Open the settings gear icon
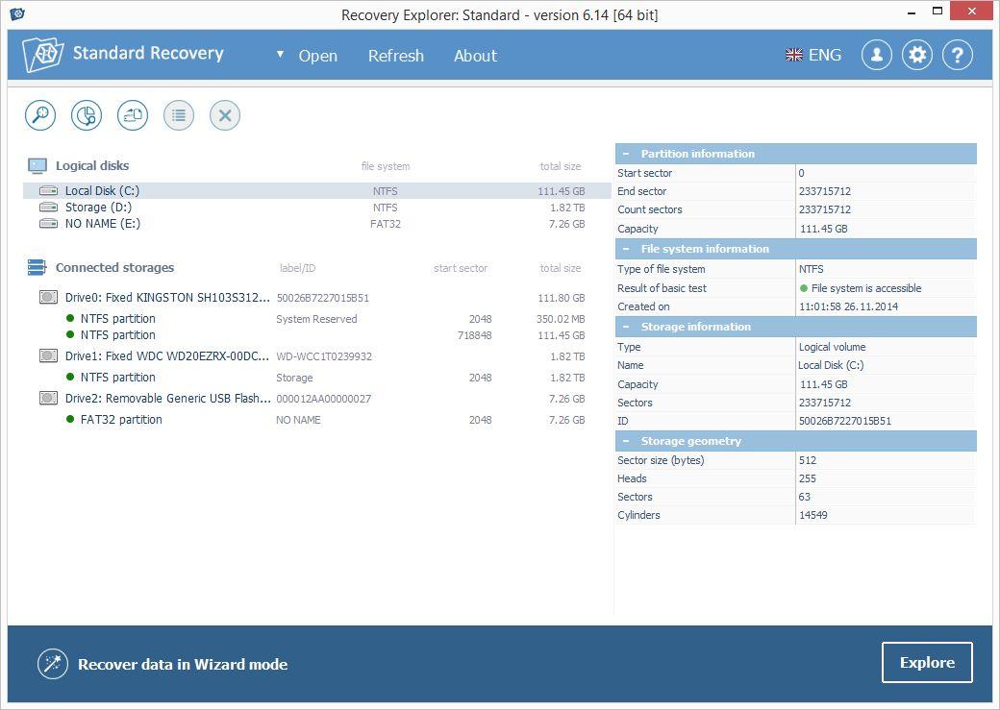The height and width of the screenshot is (710, 1000). [917, 56]
